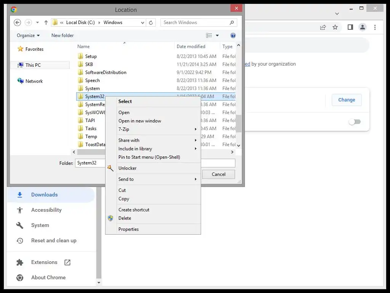Click the Unlocker wand icon
The width and height of the screenshot is (390, 293).
pos(110,168)
